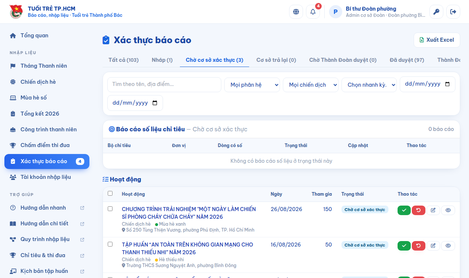The height and width of the screenshot is (278, 469).
Task: Open Chiến dịch hè in sidebar
Action: click(x=47, y=82)
